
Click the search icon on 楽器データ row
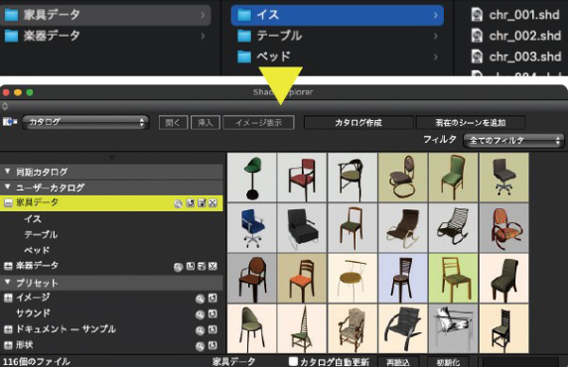click(x=178, y=267)
